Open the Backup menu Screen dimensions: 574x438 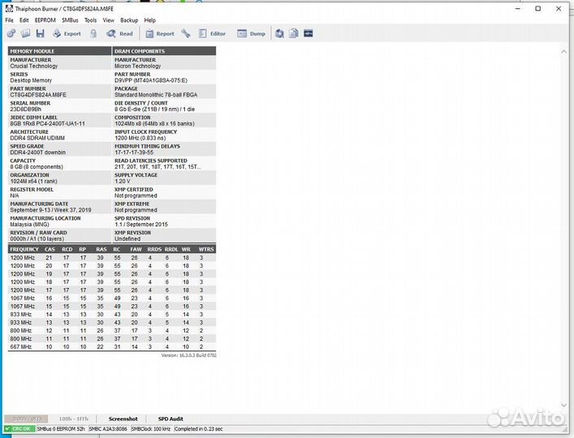click(x=129, y=19)
